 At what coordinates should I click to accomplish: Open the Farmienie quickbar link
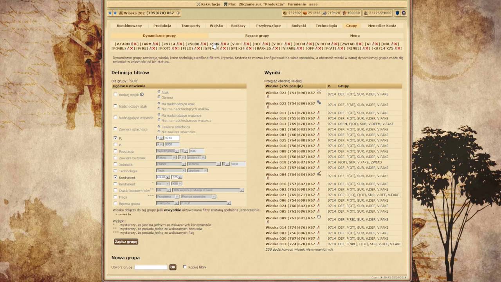pos(297,4)
